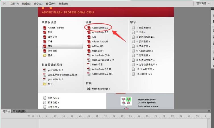
Task: Toggle show all layers as outlines box
Action: tap(37, 116)
